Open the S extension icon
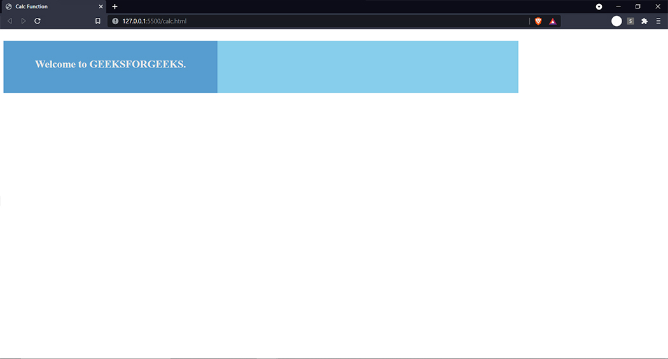 pyautogui.click(x=630, y=21)
